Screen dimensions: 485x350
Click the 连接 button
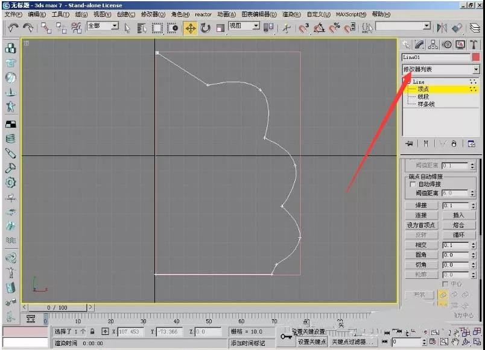point(421,215)
